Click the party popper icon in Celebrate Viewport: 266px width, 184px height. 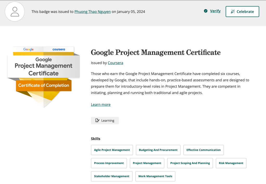coord(233,11)
